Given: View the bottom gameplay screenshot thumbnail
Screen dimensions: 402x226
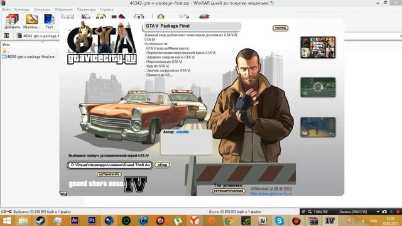Looking at the screenshot, I should click(318, 127).
